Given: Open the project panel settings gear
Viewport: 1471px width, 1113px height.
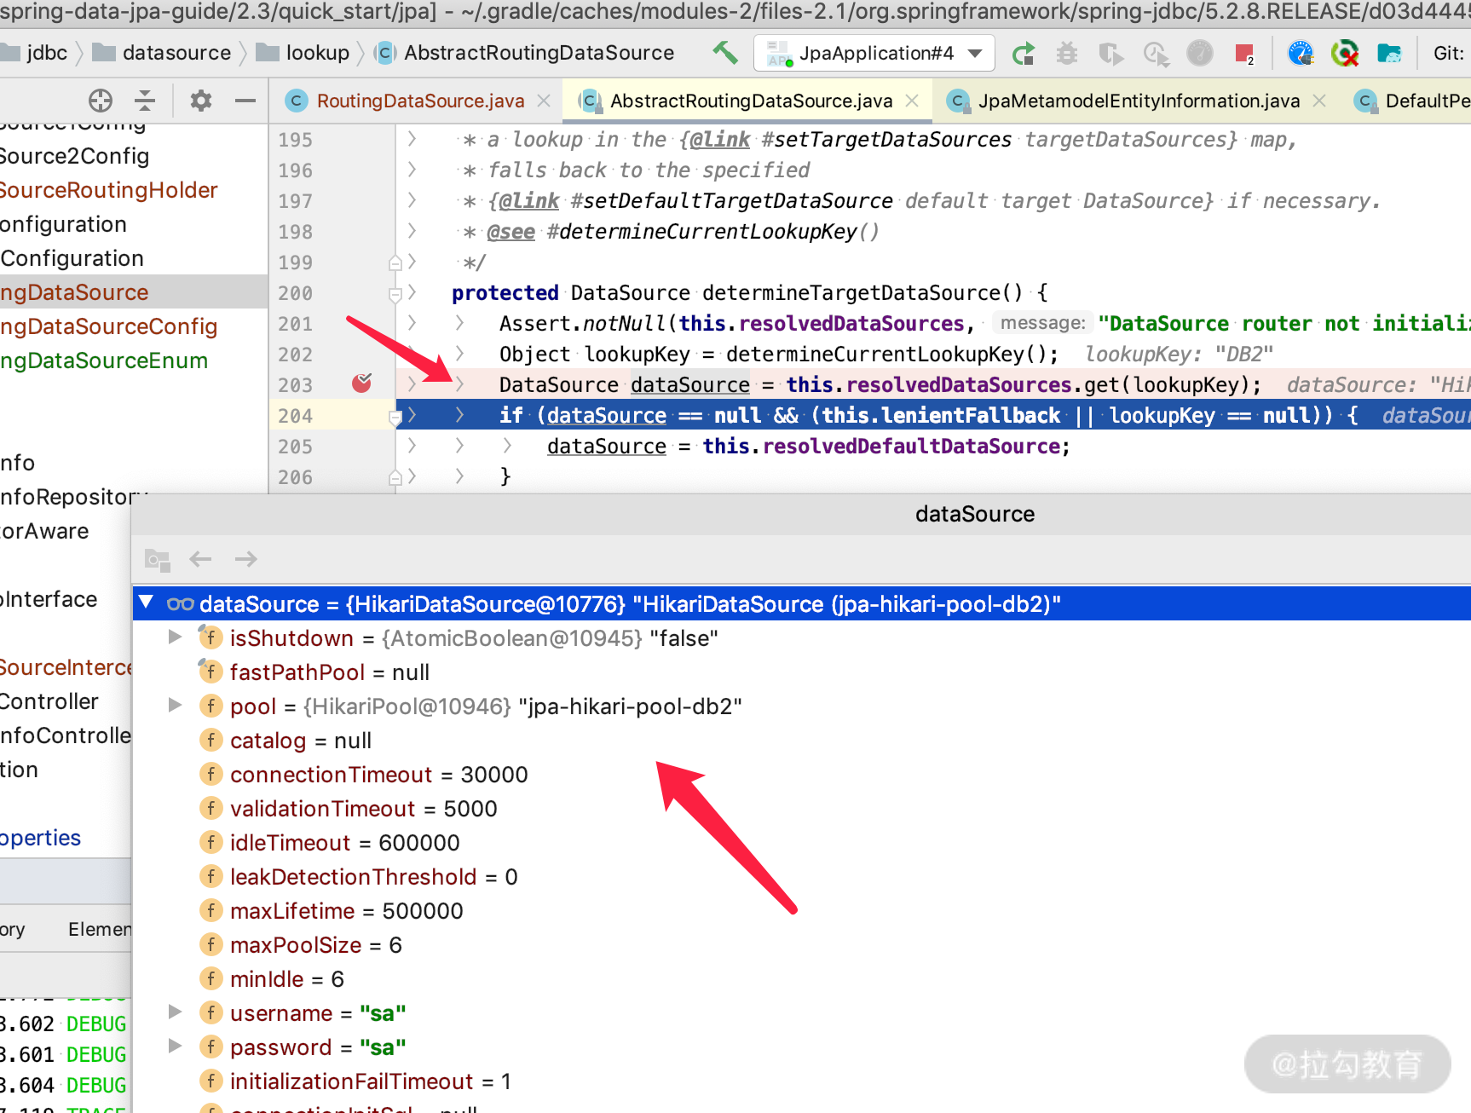Looking at the screenshot, I should (x=201, y=101).
